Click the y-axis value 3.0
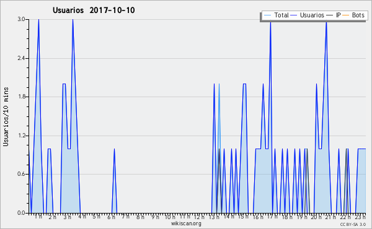The width and height of the screenshot is (372, 229). coord(22,19)
